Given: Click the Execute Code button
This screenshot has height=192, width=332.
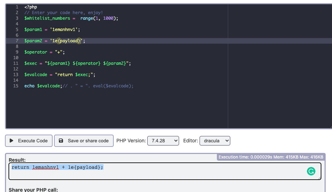Looking at the screenshot, I should 29,141.
